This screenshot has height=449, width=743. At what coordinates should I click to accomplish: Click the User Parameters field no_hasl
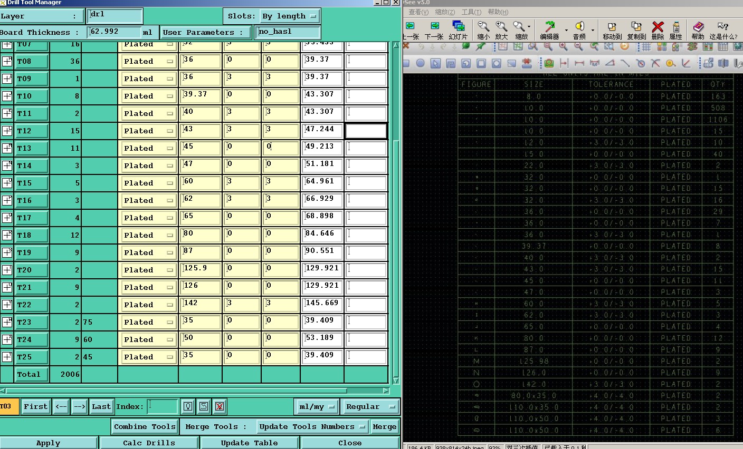coord(288,32)
